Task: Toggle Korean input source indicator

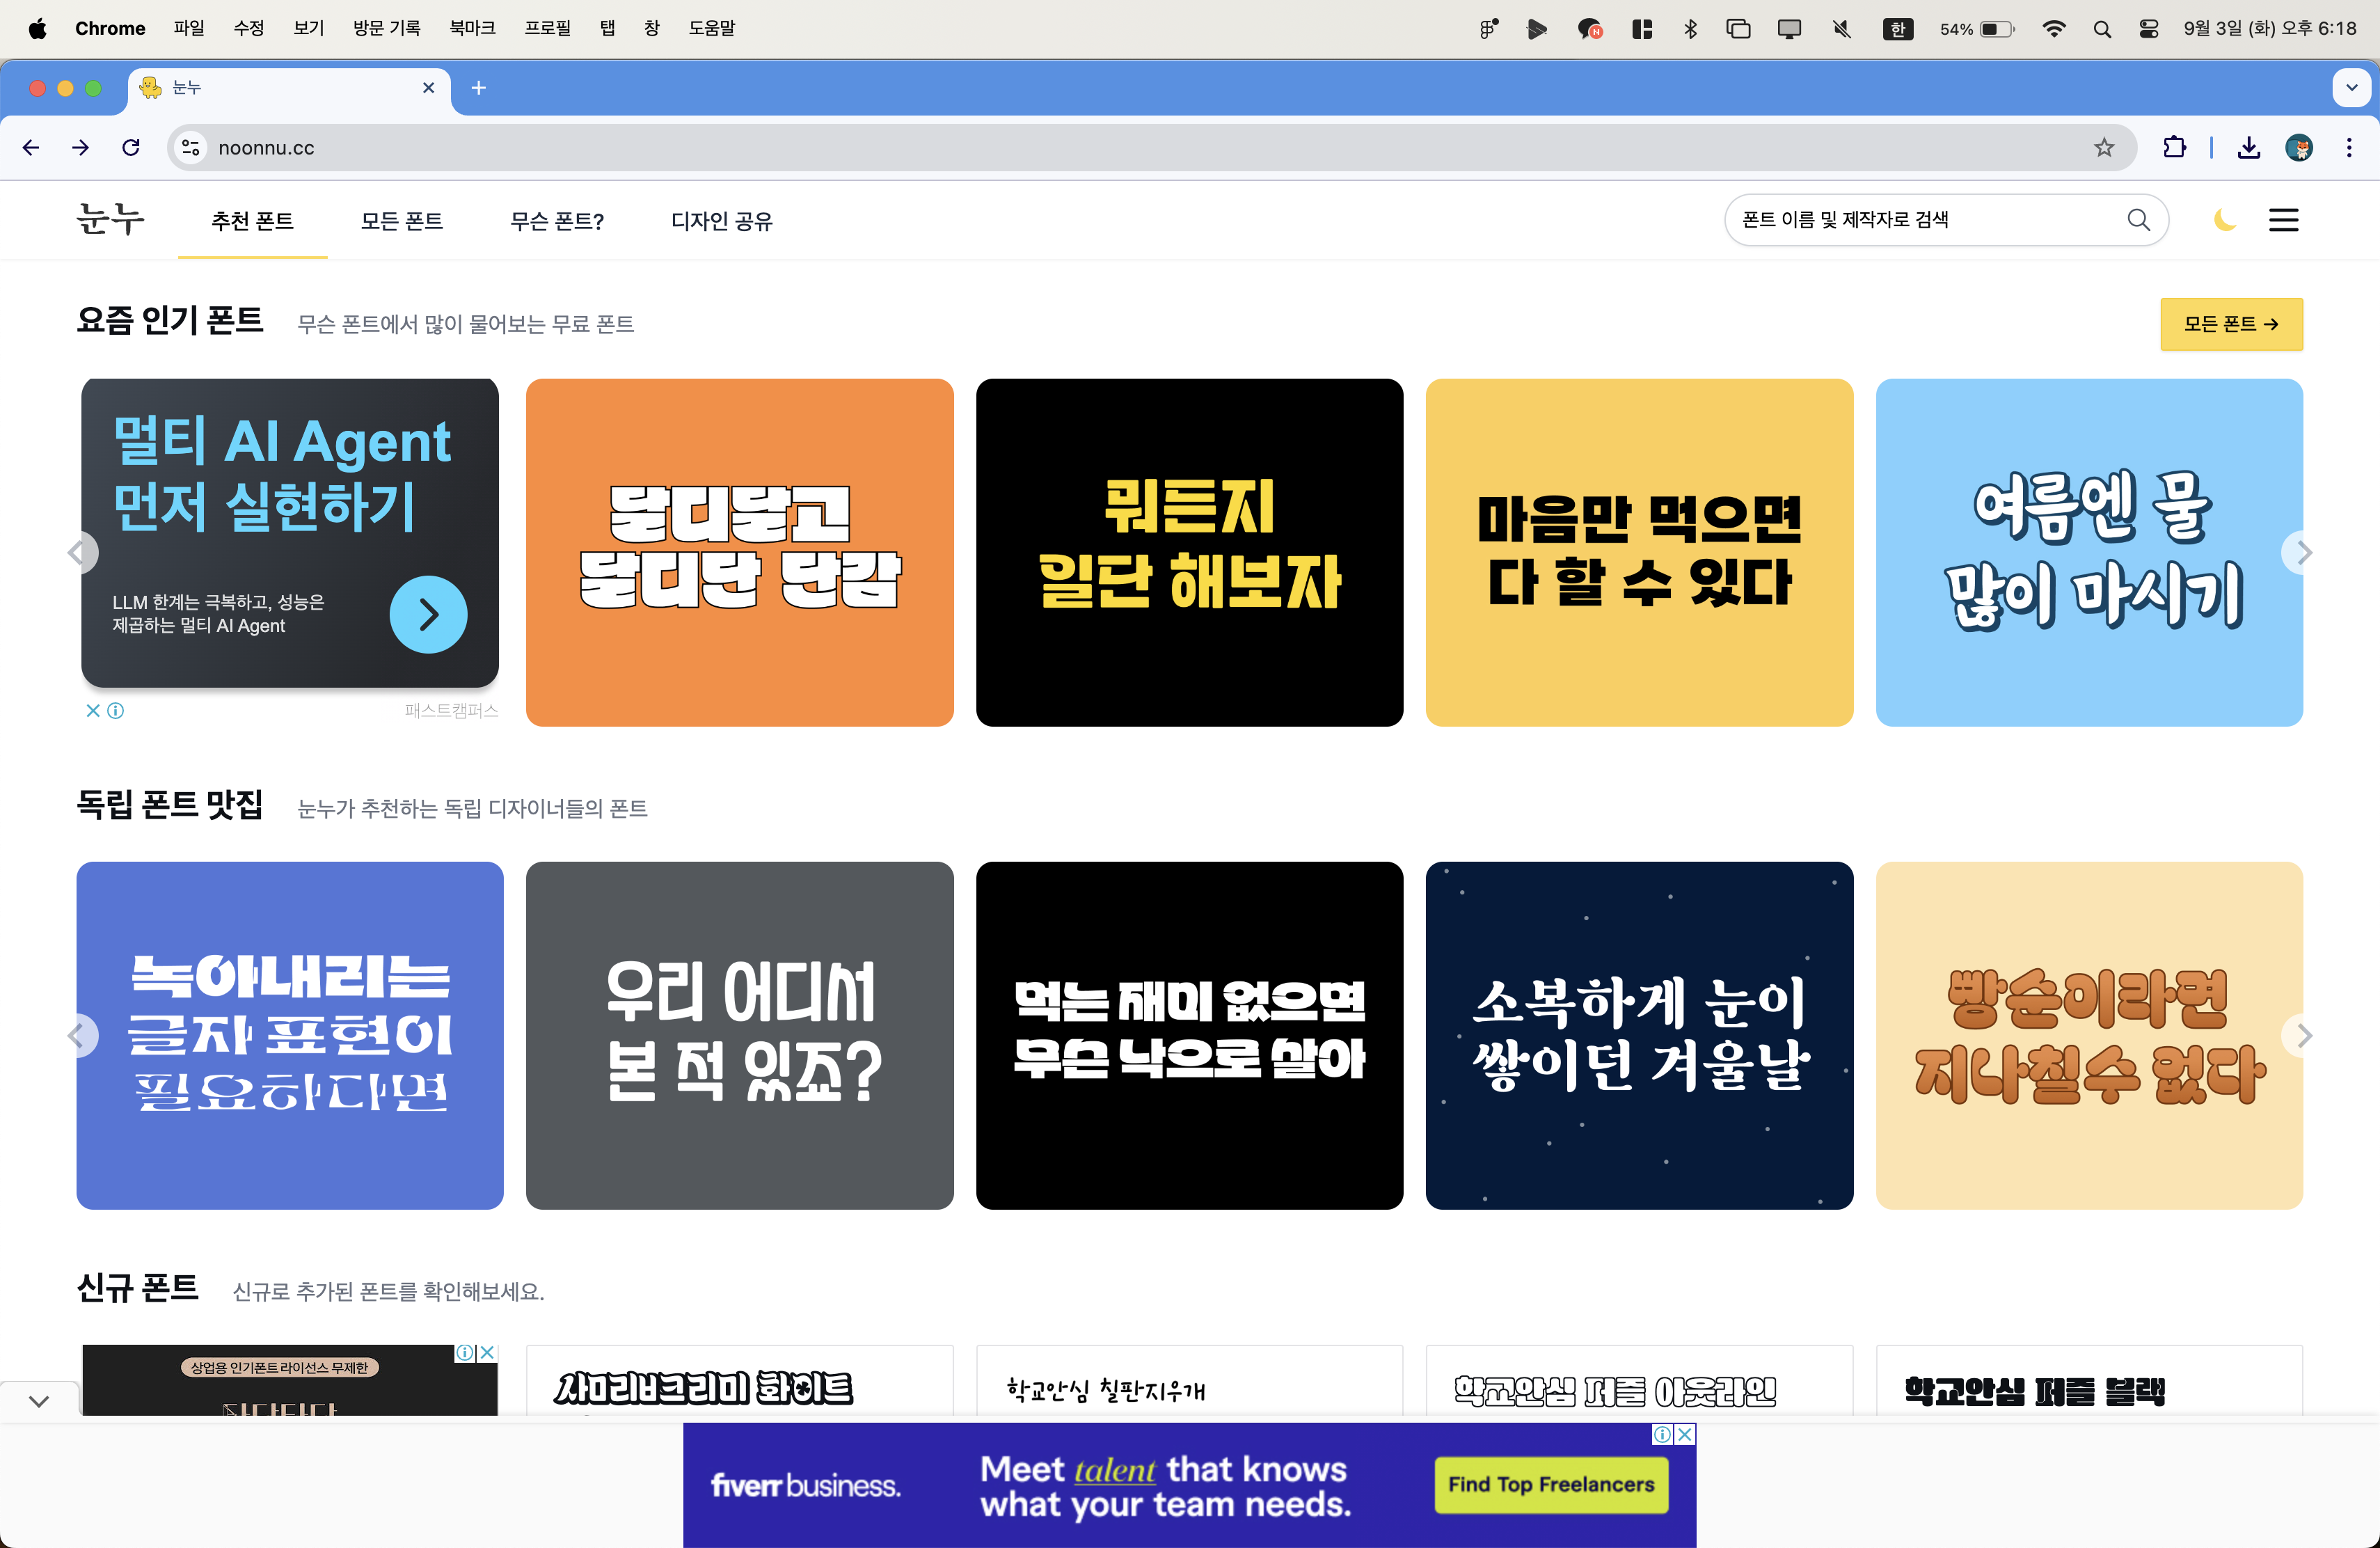Action: pyautogui.click(x=1897, y=29)
